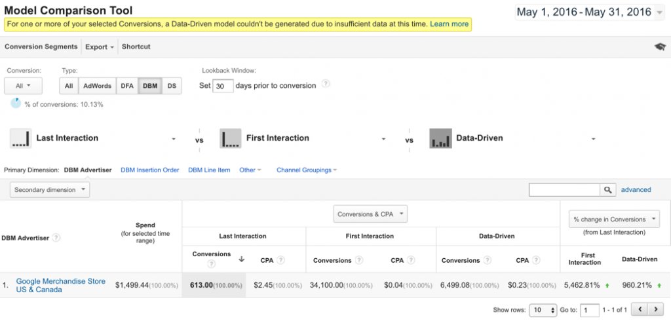
Task: Open help icon for Data-Driven Conversions
Action: tap(488, 260)
